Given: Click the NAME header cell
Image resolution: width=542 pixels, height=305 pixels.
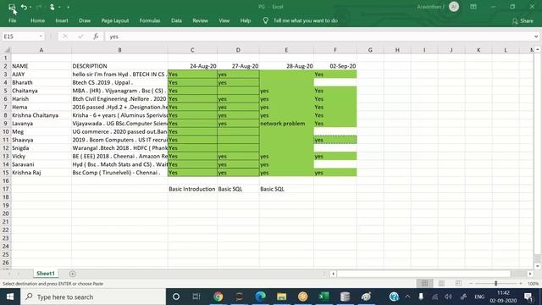Looking at the screenshot, I should tap(41, 66).
